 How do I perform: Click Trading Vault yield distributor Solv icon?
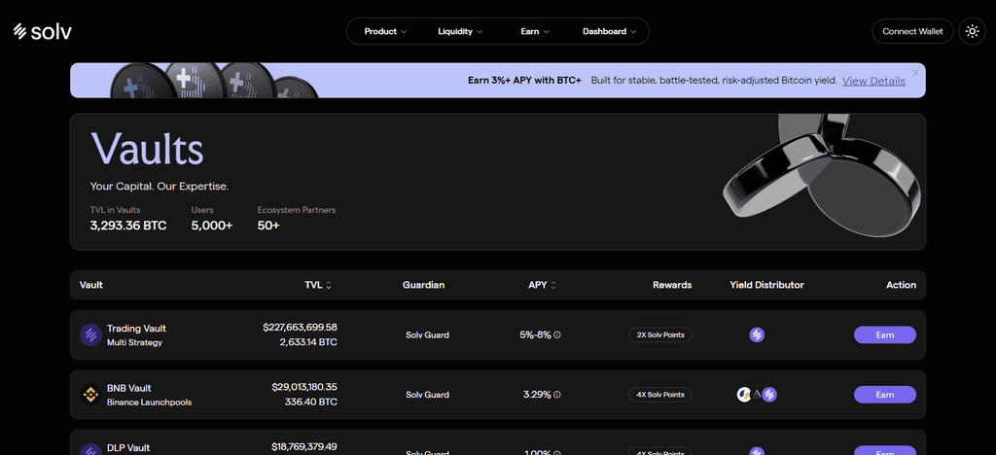[757, 334]
